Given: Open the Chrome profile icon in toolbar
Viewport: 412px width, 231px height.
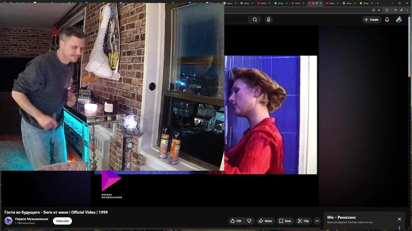Looking at the screenshot, I should click(x=401, y=10).
